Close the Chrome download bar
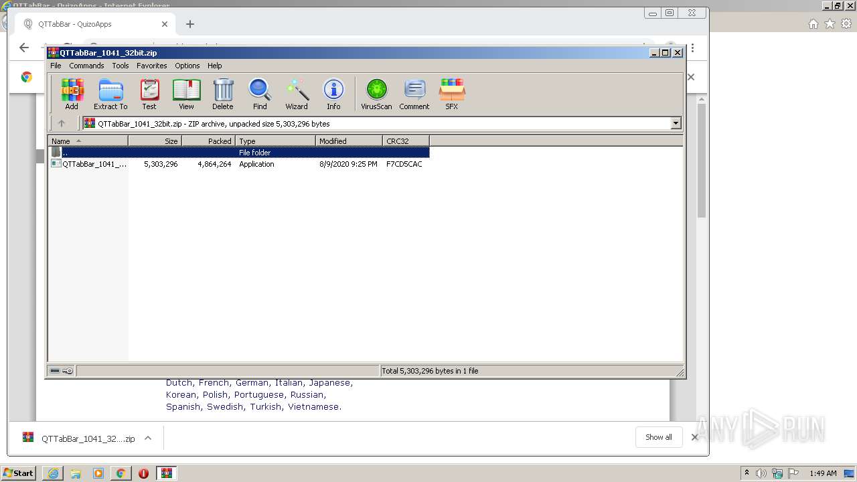 694,437
